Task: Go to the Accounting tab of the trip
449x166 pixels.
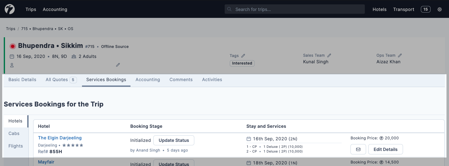Action: click(148, 80)
